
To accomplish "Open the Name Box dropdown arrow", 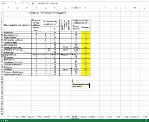I will click(14, 3).
